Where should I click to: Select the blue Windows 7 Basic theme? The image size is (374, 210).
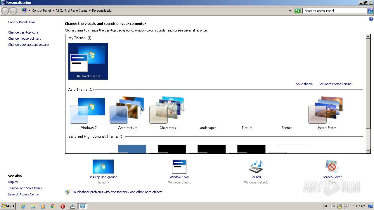(128, 149)
